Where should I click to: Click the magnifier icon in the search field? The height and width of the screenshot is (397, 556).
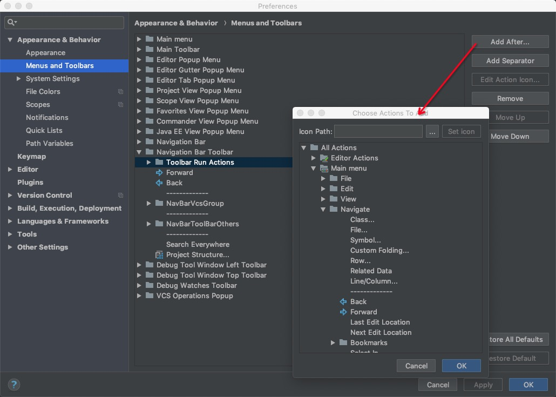tap(10, 23)
